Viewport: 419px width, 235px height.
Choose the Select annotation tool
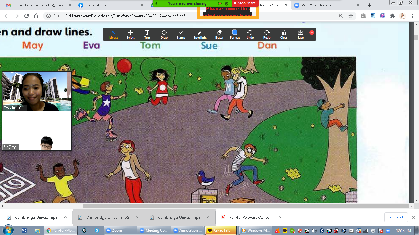pyautogui.click(x=130, y=34)
